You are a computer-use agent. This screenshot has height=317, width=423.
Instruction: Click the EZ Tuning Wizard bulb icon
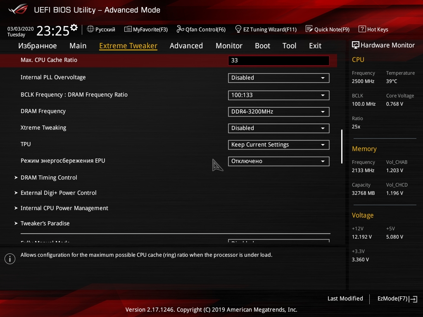pos(238,29)
